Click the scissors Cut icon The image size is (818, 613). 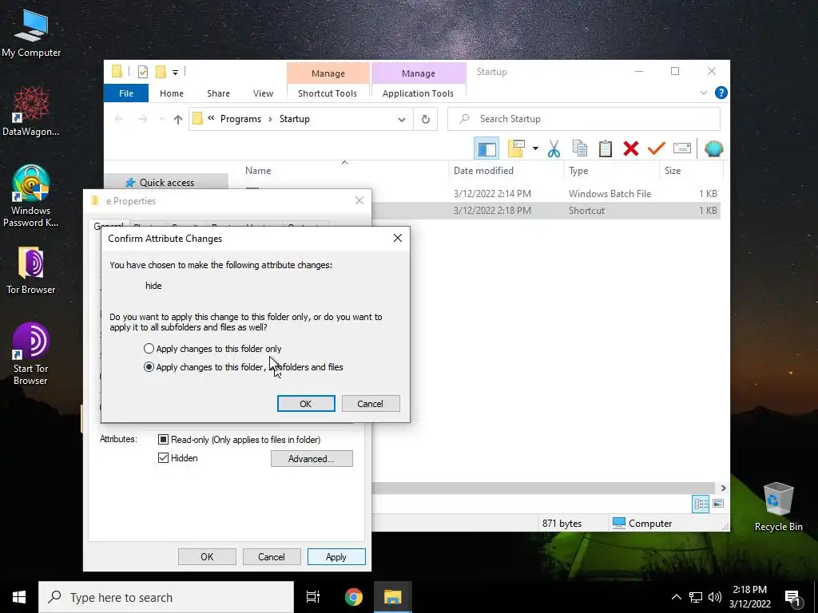[554, 149]
